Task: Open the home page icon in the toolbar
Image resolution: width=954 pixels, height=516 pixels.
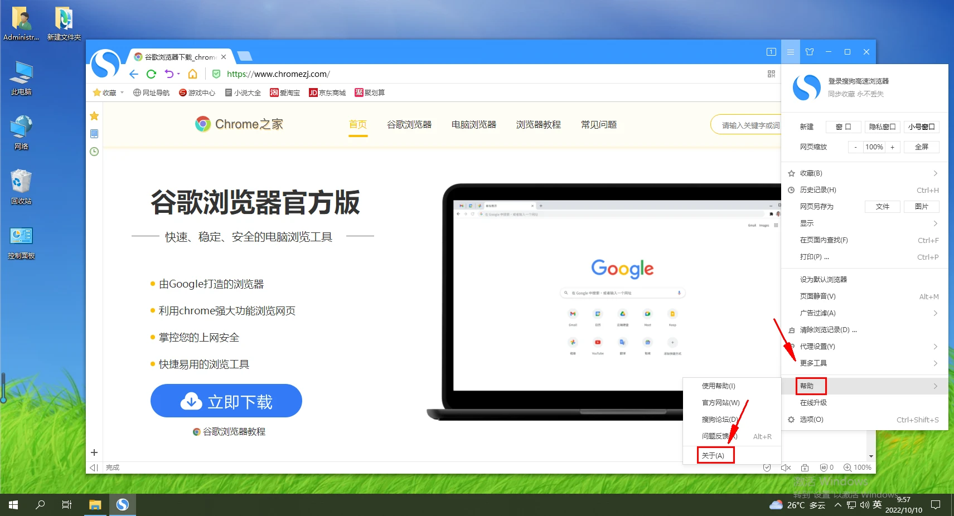Action: point(192,74)
